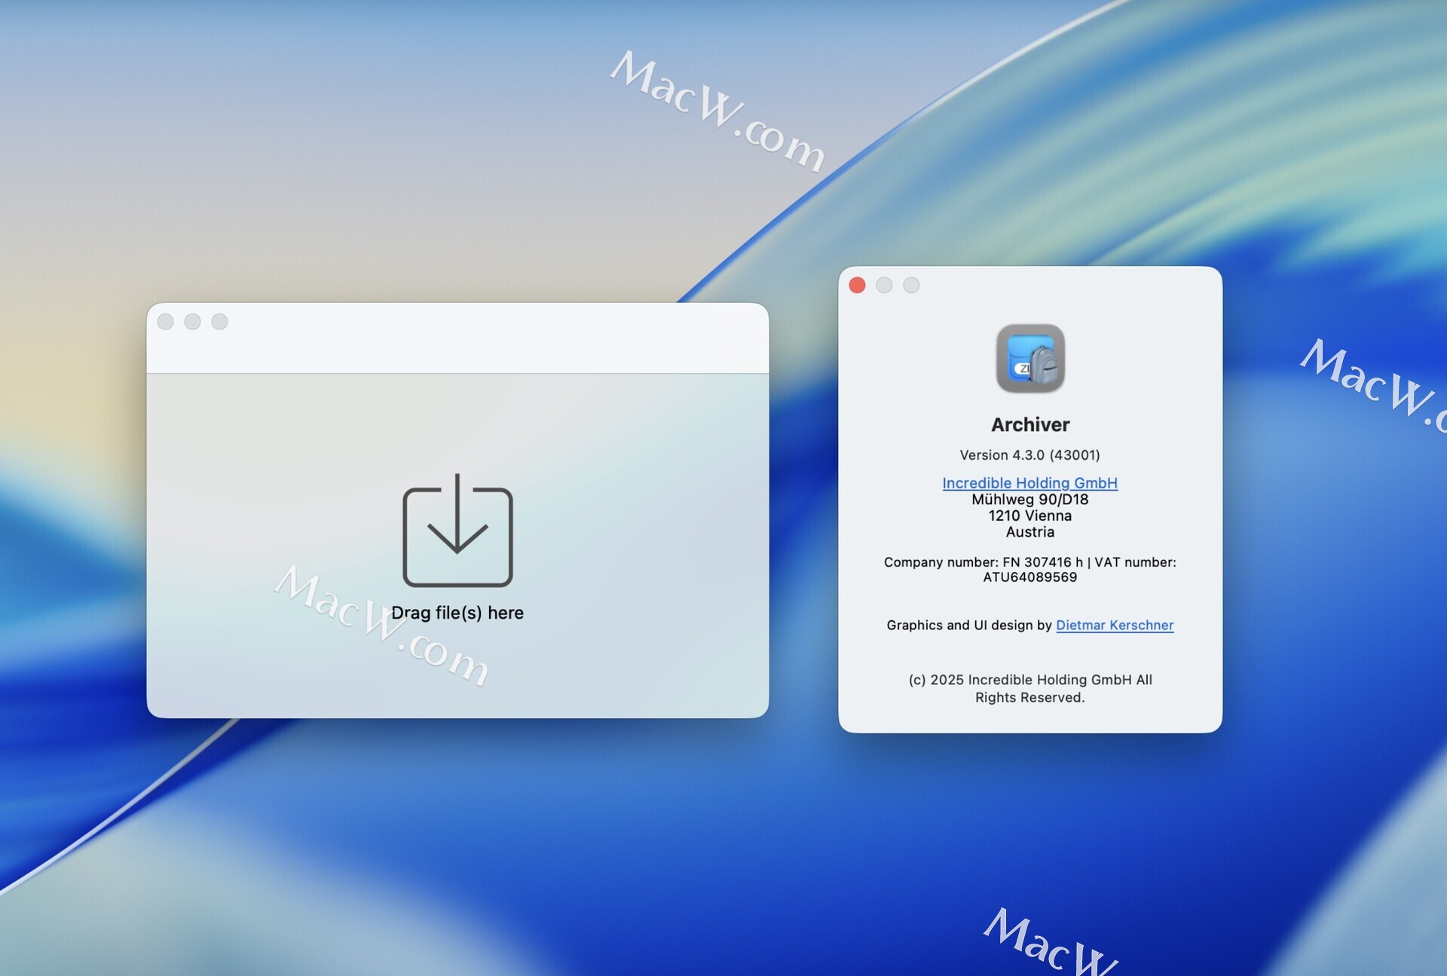This screenshot has width=1447, height=976.
Task: Click the Archiver app icon in About window
Action: [x=1030, y=359]
